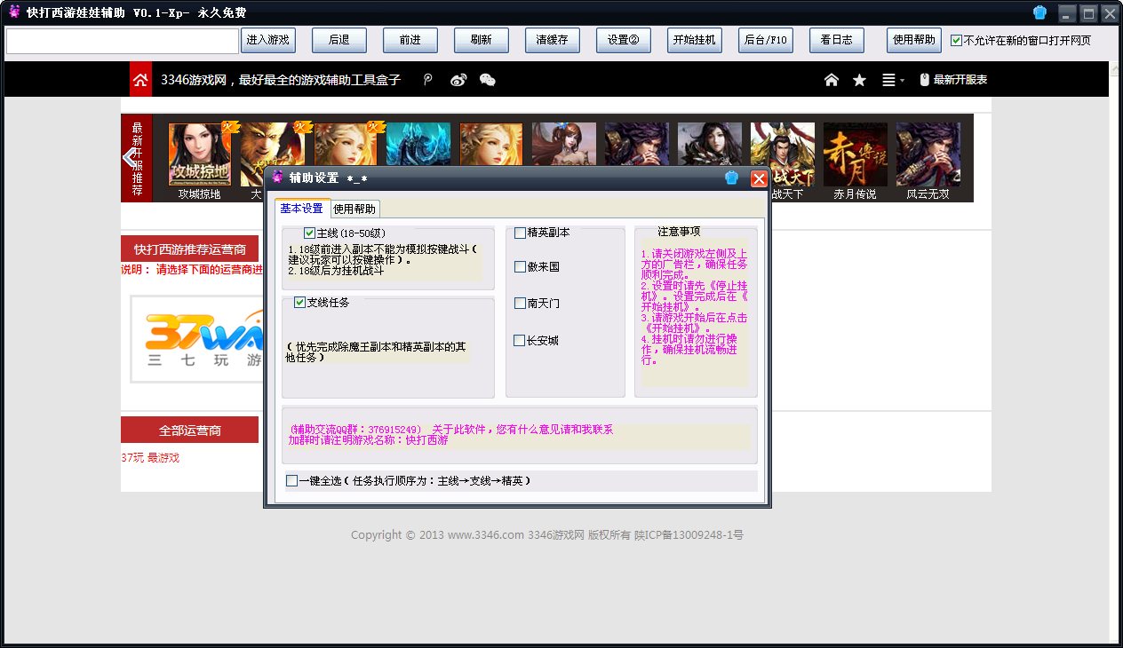Open 最新开服表 link

pos(953,80)
